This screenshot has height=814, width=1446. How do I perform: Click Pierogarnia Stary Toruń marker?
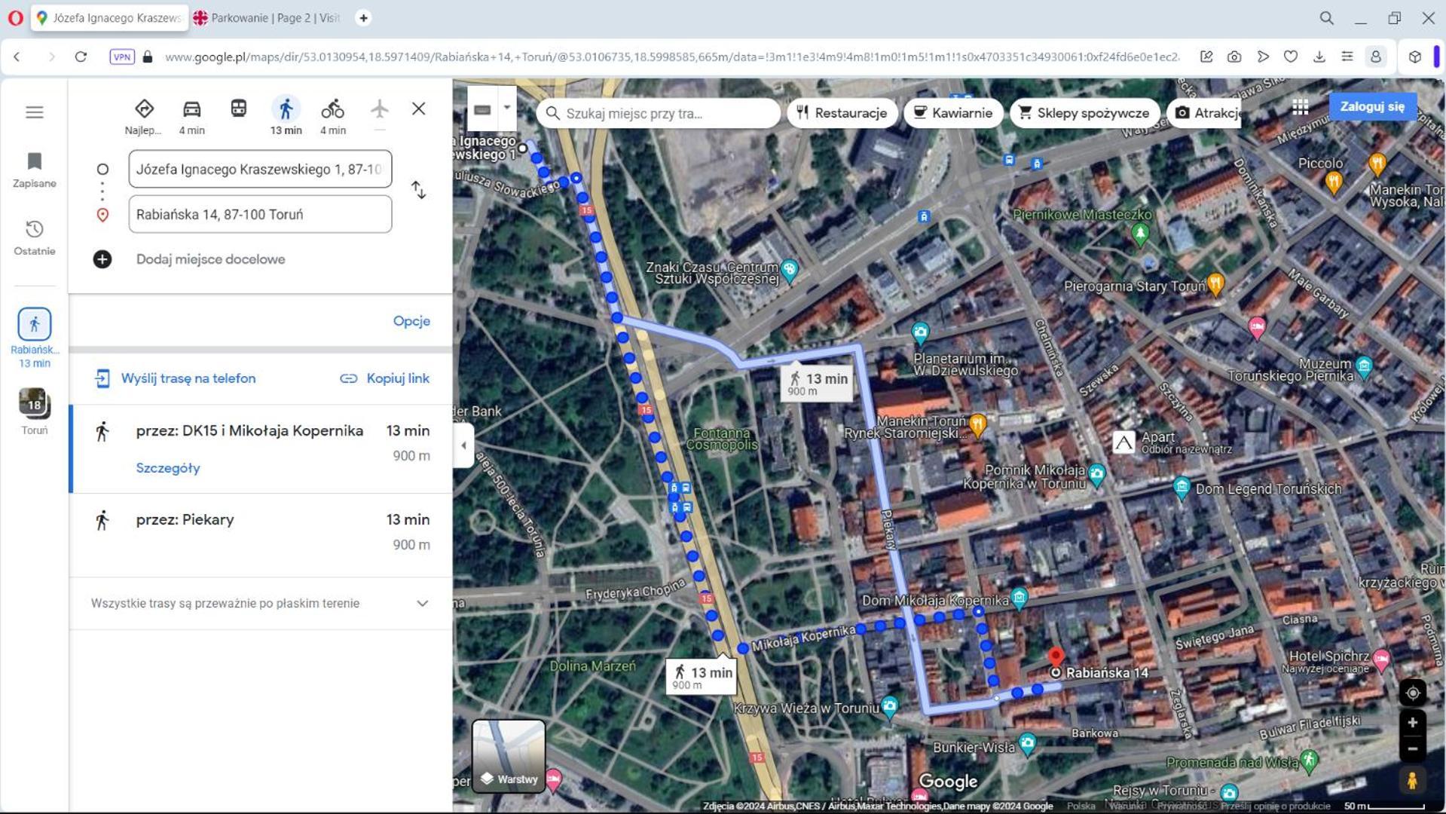[1215, 285]
